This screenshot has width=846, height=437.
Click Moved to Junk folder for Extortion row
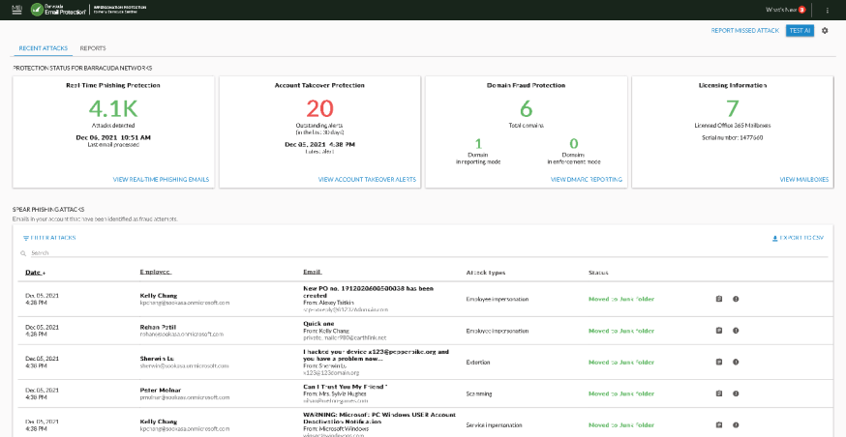pos(621,363)
